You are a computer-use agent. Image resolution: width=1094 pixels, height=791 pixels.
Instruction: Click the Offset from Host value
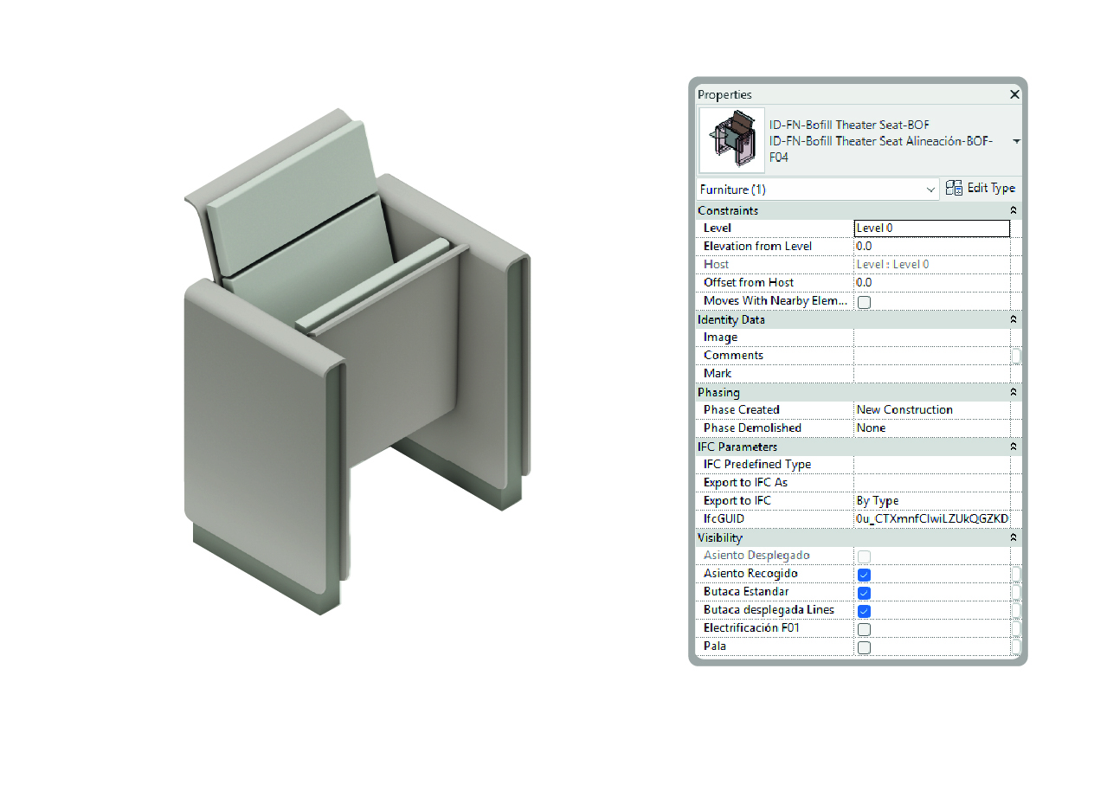tap(931, 283)
